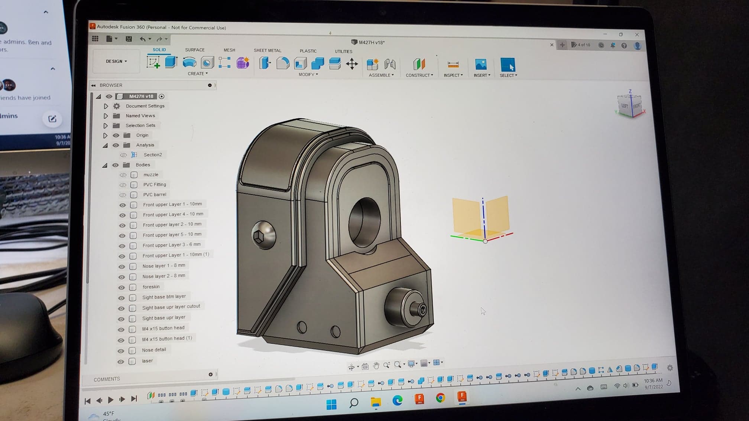Collapse the Bodies folder

click(105, 165)
